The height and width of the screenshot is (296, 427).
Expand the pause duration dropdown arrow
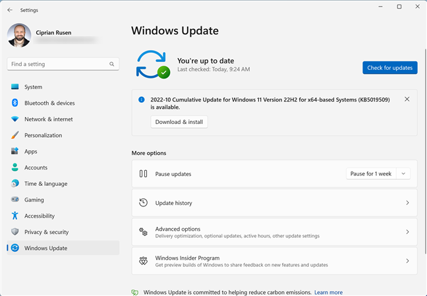(x=403, y=173)
